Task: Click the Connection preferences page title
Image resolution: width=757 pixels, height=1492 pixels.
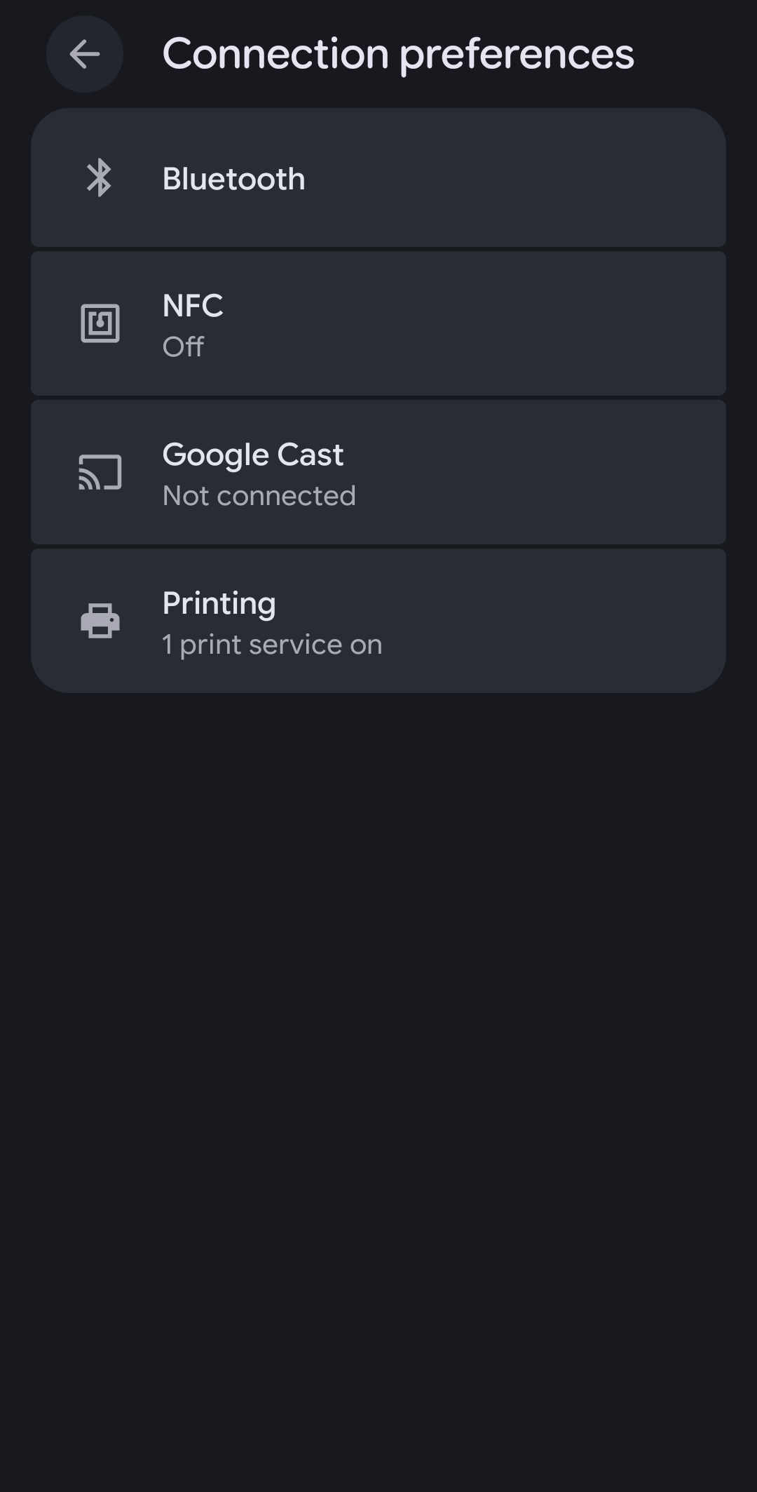Action: (x=397, y=54)
